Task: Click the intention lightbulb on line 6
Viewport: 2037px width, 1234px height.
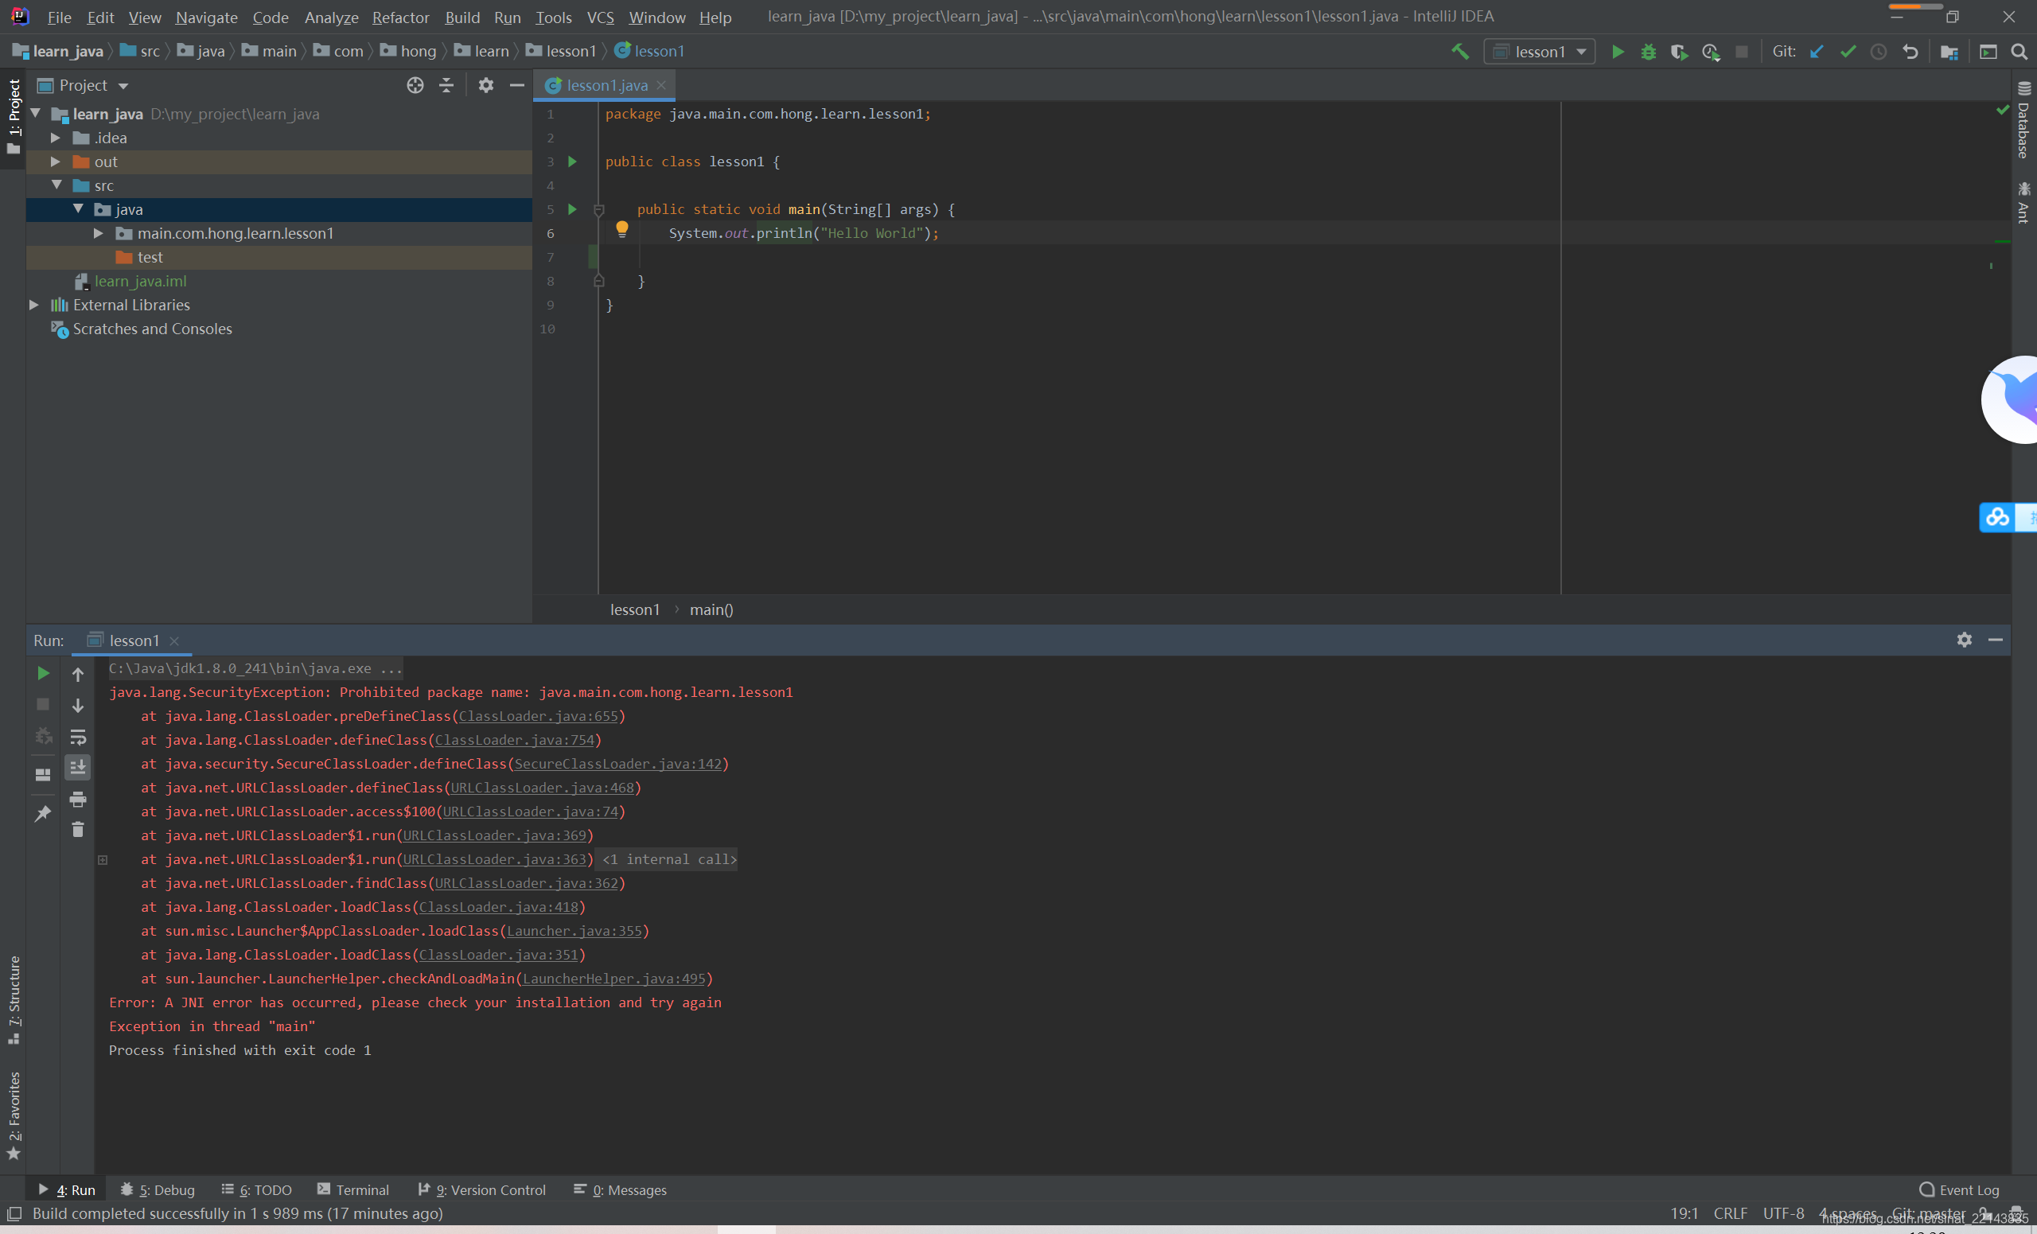Action: 621,229
